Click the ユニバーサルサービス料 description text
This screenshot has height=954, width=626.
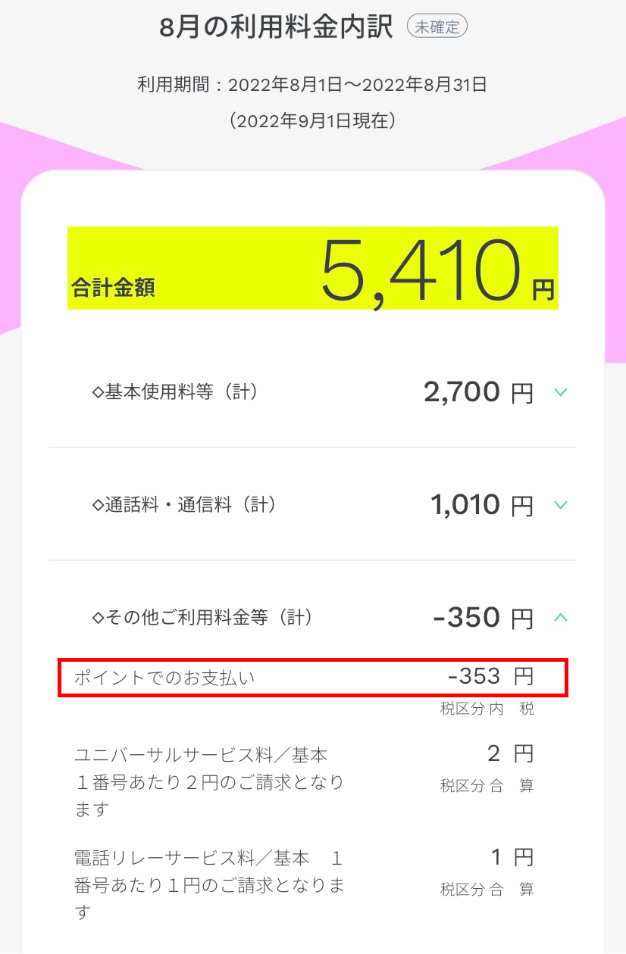coord(208,781)
